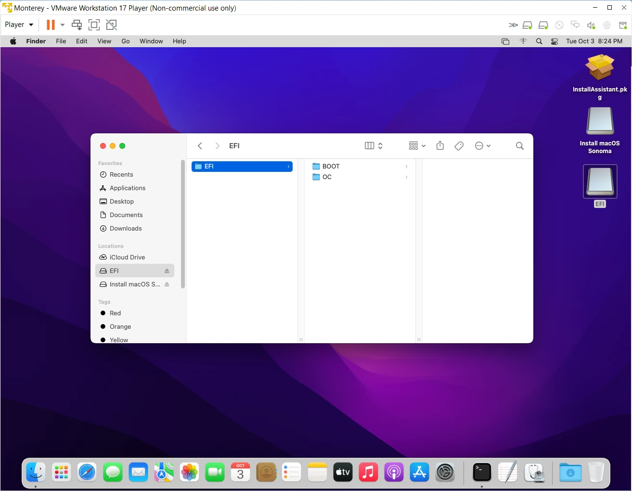Open the Go menu in the menu bar
Screen dimensions: 632x491
tap(125, 41)
